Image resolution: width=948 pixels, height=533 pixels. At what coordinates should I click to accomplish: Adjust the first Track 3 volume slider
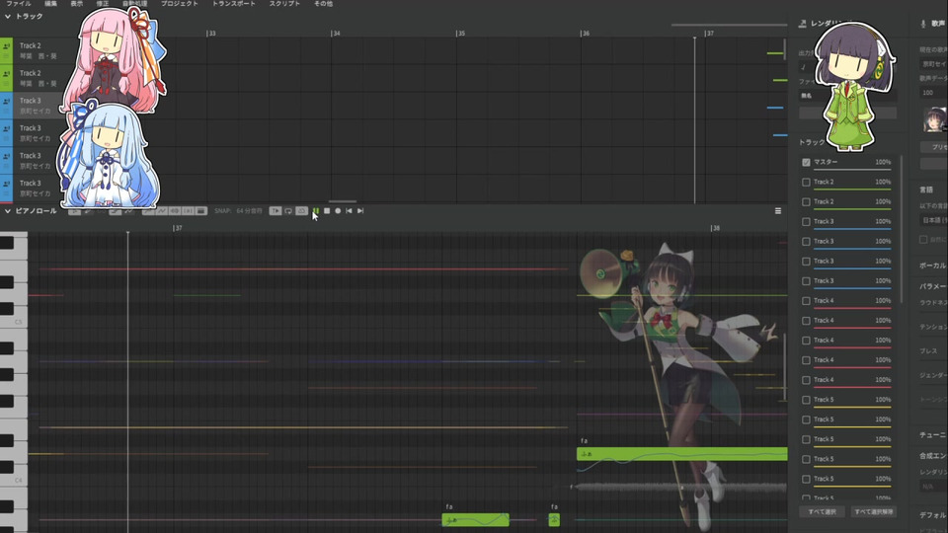pyautogui.click(x=852, y=229)
